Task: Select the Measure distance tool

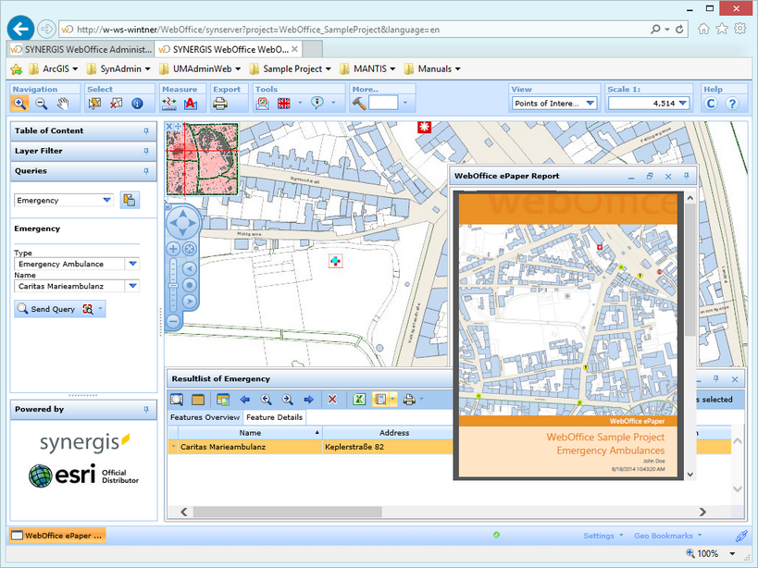Action: (168, 104)
